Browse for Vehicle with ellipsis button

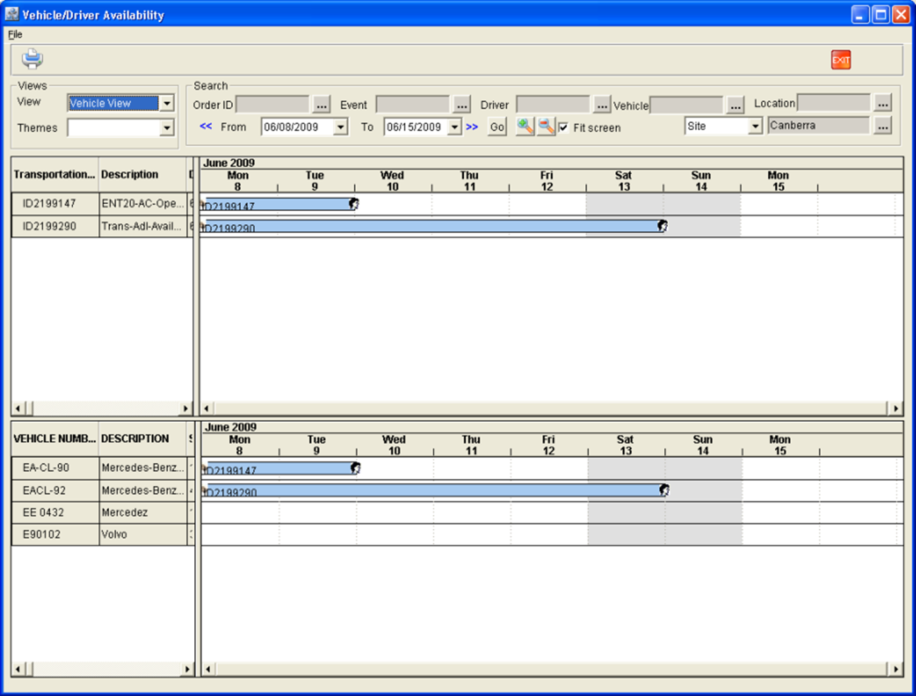pos(735,105)
